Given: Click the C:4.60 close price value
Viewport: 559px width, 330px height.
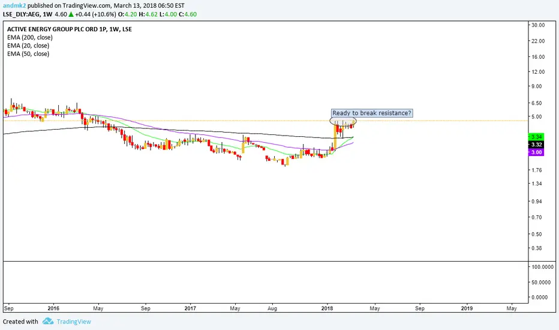Looking at the screenshot, I should (188, 14).
